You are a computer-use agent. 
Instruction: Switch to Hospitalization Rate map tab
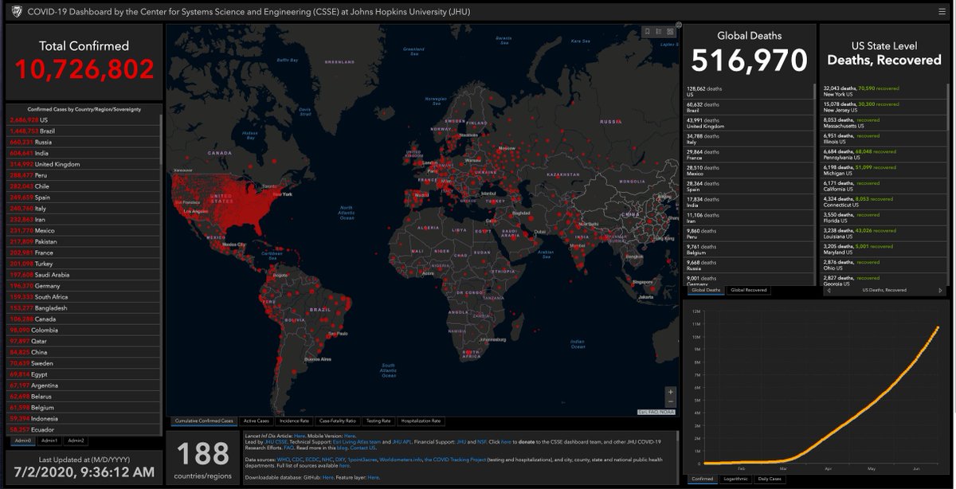pos(421,421)
